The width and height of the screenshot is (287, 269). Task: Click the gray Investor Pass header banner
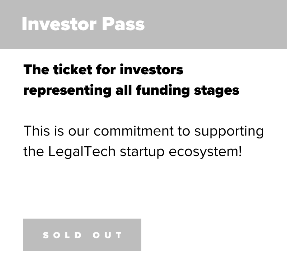pyautogui.click(x=143, y=24)
